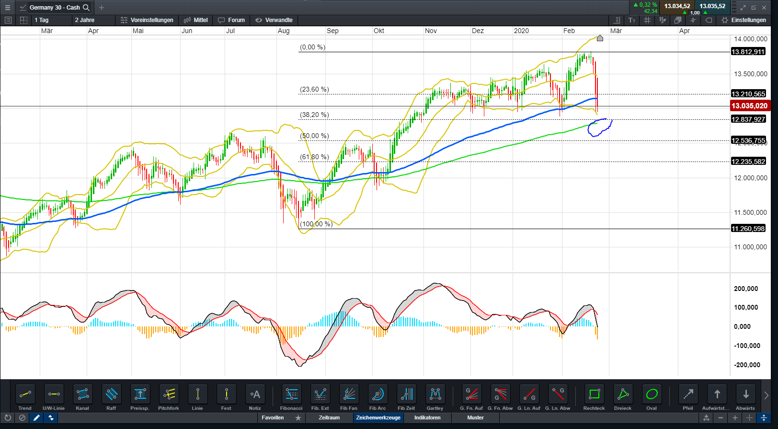Switch to the Indikatoren tab
The image size is (778, 429).
point(427,418)
